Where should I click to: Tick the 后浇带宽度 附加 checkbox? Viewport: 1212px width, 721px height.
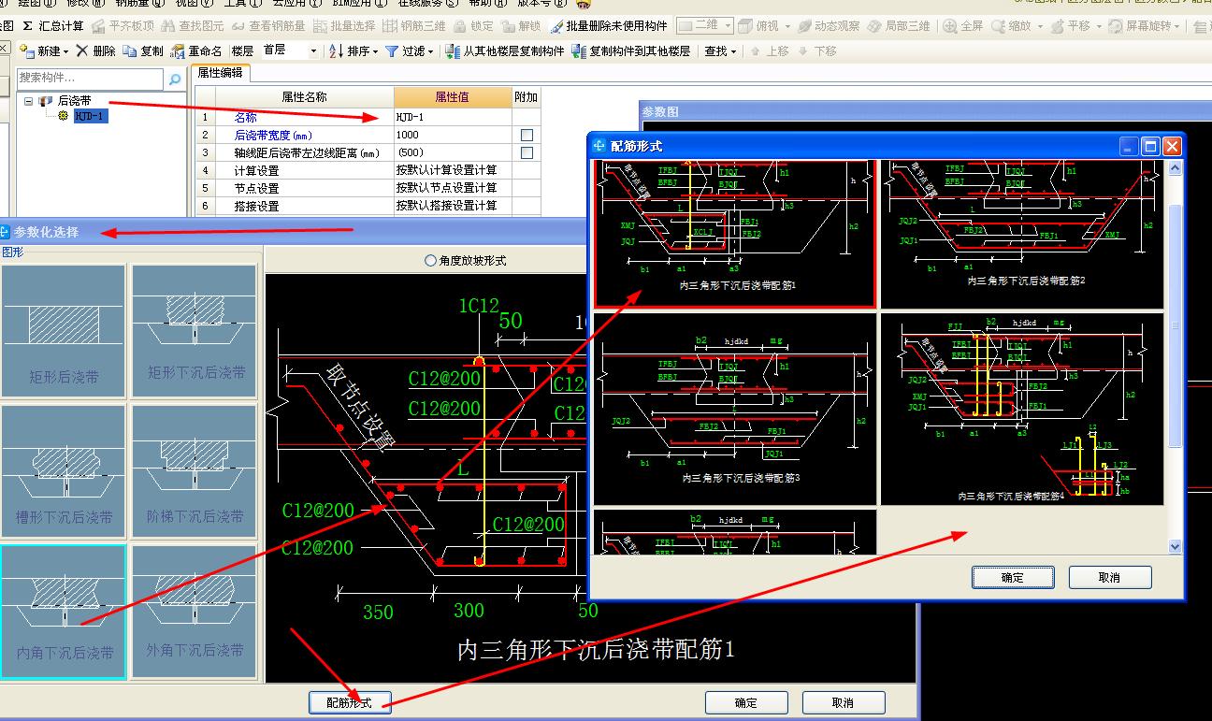tap(527, 136)
